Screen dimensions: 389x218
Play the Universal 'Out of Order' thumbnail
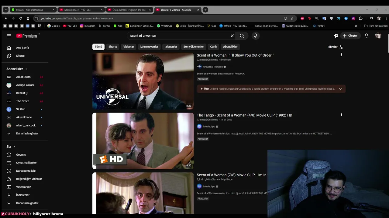143,81
